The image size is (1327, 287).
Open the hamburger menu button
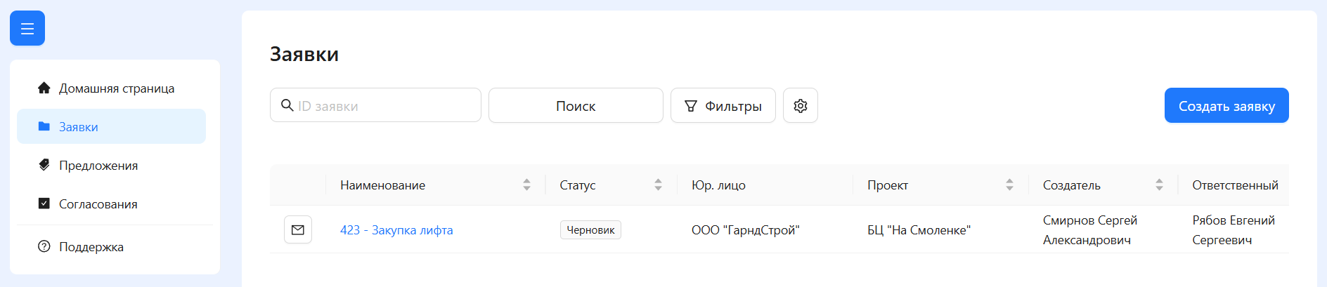click(x=27, y=28)
